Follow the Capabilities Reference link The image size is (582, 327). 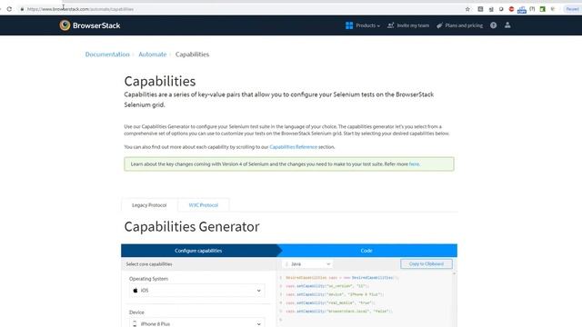coord(293,147)
